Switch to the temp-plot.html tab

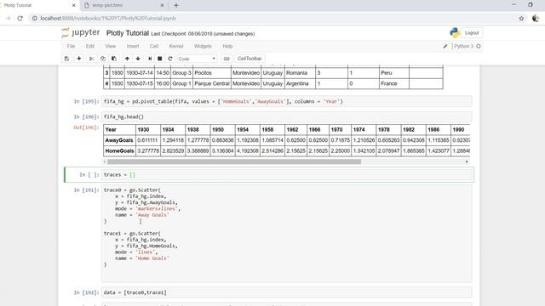(123, 5)
